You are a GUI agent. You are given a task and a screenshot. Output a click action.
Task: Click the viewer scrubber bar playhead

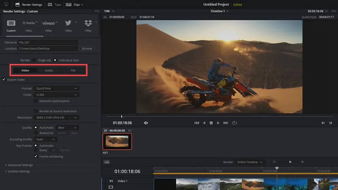coord(122,116)
